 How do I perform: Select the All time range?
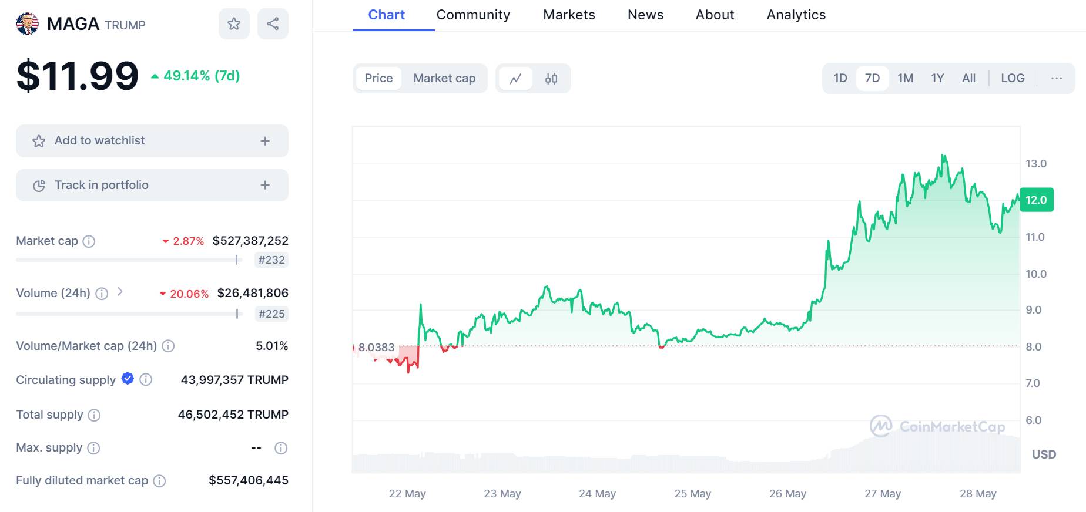tap(968, 78)
